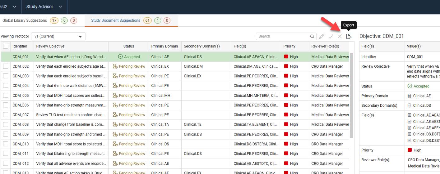Click Pending Review icon in CDM_005 row
Screen dimensions: 440x174
tap(115, 96)
